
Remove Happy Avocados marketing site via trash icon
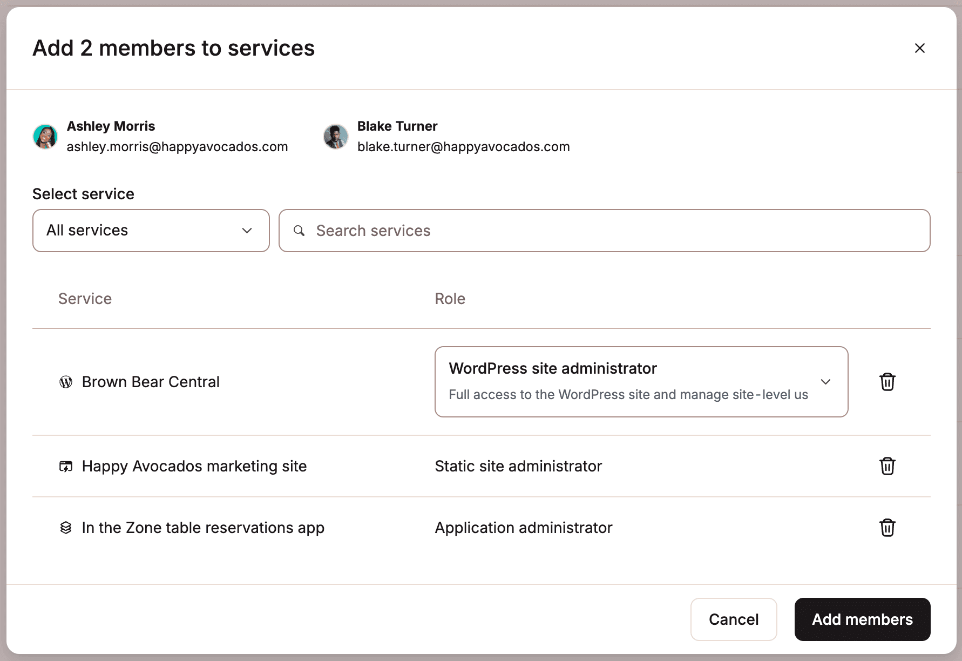(888, 466)
